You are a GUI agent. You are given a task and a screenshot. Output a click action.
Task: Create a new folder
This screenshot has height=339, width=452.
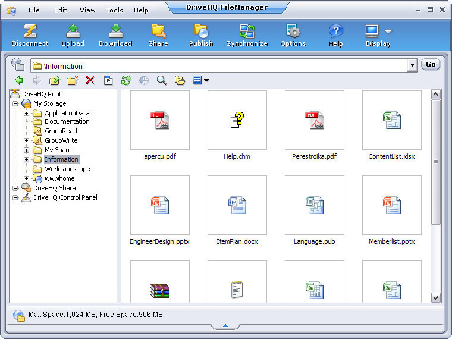click(73, 80)
